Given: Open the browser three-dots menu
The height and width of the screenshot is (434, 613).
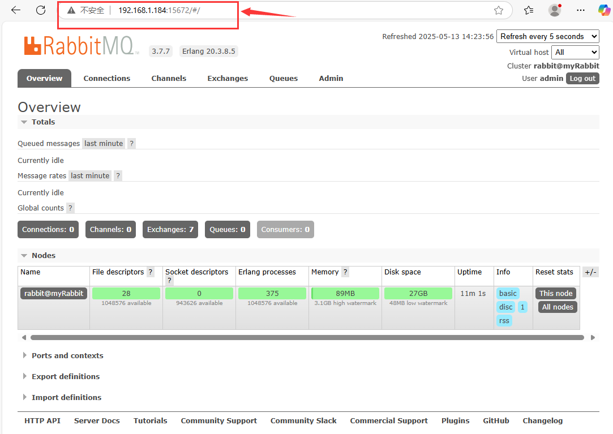Looking at the screenshot, I should point(581,11).
